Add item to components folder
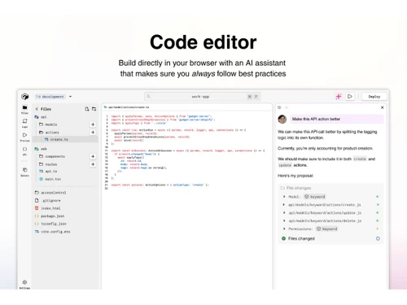Screen dimensions: 407x305 (93, 156)
